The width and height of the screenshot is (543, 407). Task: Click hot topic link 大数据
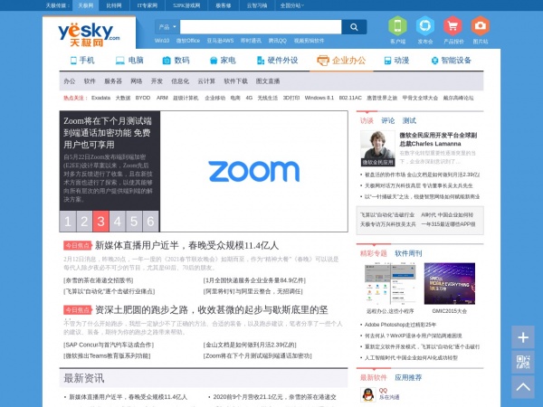123,98
